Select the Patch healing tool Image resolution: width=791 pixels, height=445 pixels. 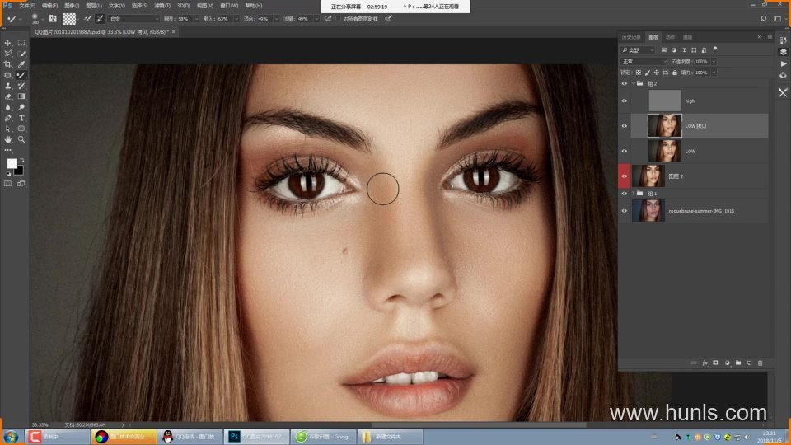tap(7, 75)
